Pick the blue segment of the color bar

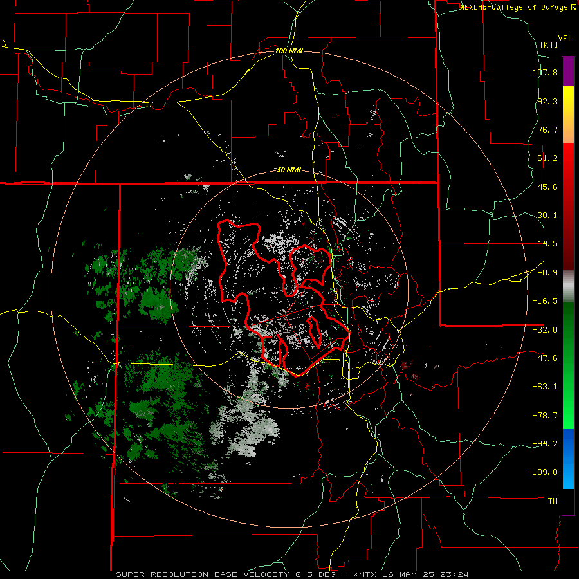click(568, 459)
